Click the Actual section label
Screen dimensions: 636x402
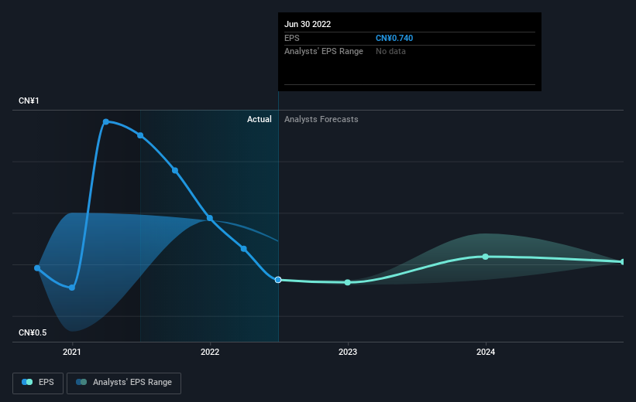[260, 119]
